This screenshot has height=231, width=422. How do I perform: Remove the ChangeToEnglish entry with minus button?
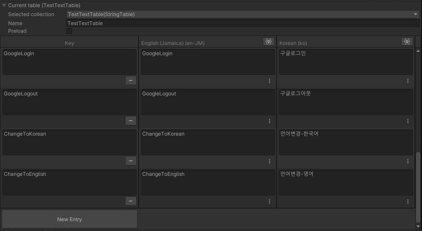tap(131, 201)
